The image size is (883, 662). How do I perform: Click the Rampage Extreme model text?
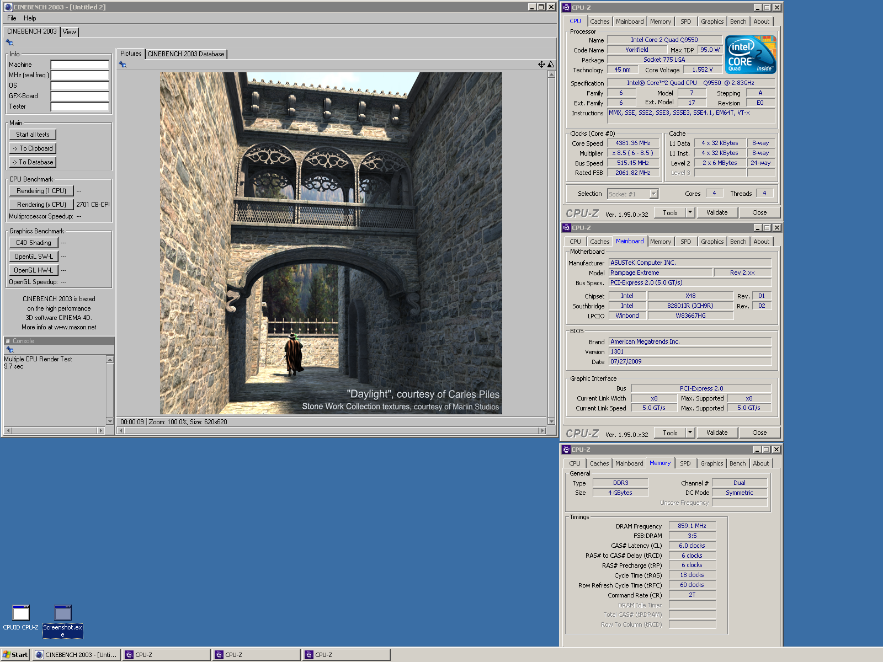[635, 273]
